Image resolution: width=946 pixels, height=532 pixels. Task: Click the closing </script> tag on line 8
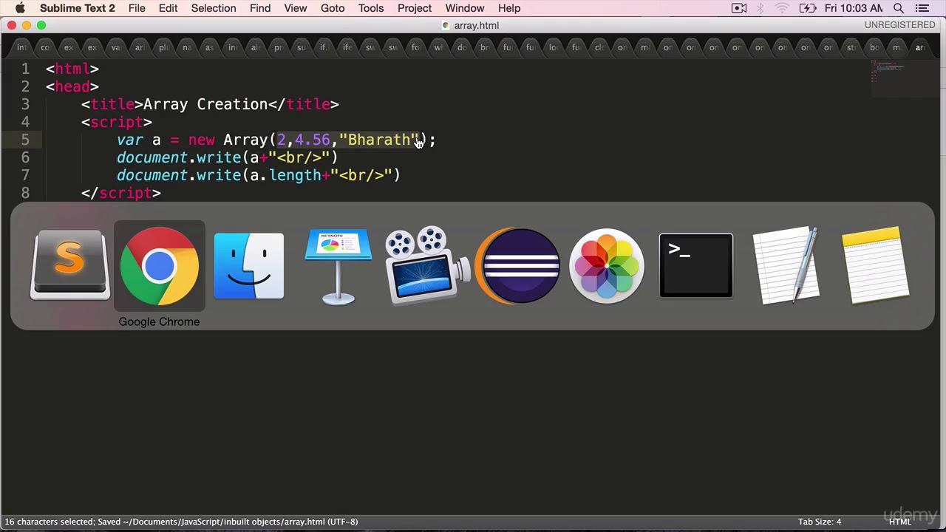(x=121, y=193)
